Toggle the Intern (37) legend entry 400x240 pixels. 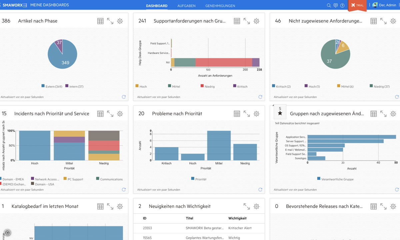(74, 86)
